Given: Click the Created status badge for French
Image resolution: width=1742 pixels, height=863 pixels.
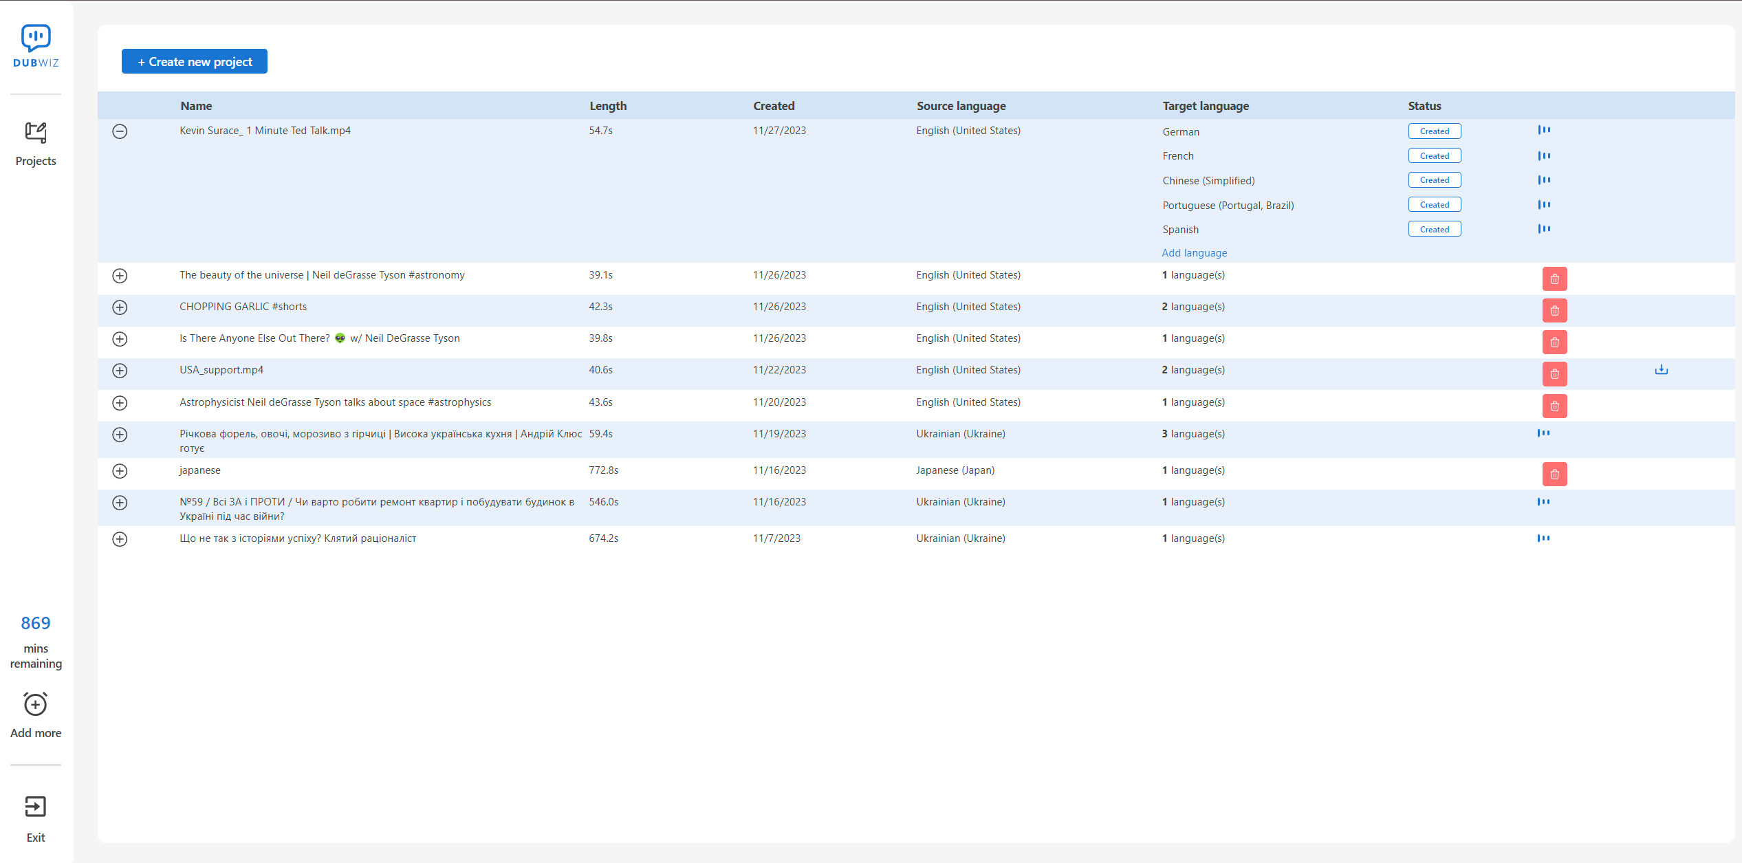Looking at the screenshot, I should tap(1434, 156).
